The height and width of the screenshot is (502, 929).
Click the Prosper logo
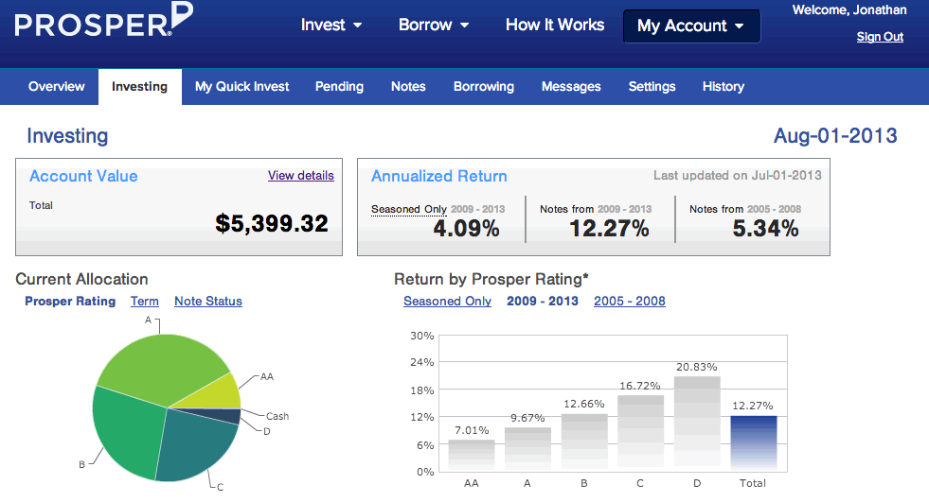[x=103, y=21]
